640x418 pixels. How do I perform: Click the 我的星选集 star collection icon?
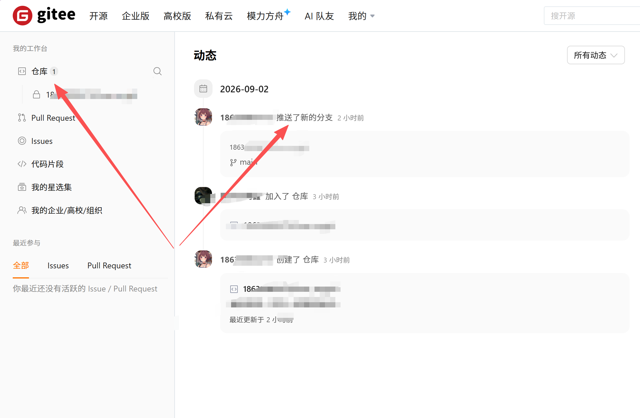point(22,187)
